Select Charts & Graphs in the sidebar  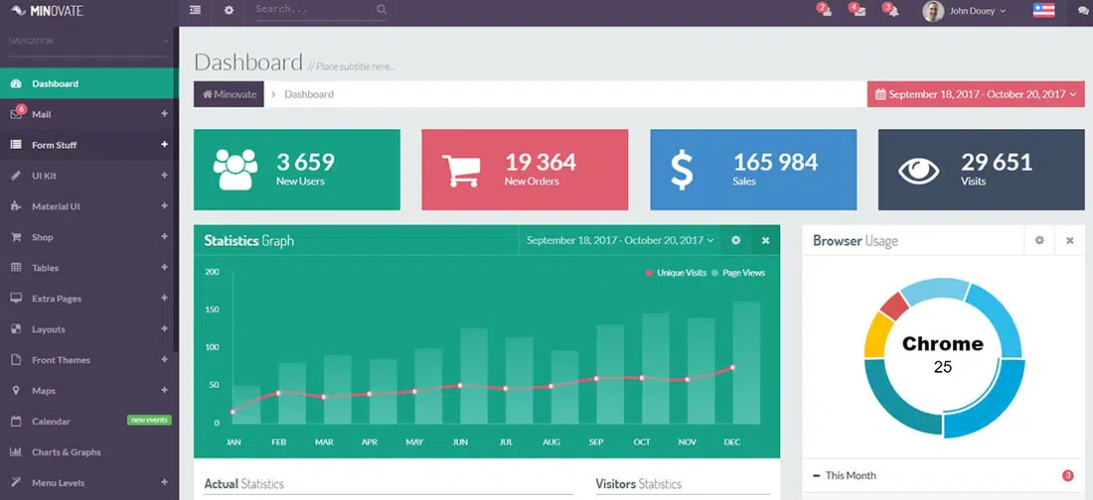(66, 452)
